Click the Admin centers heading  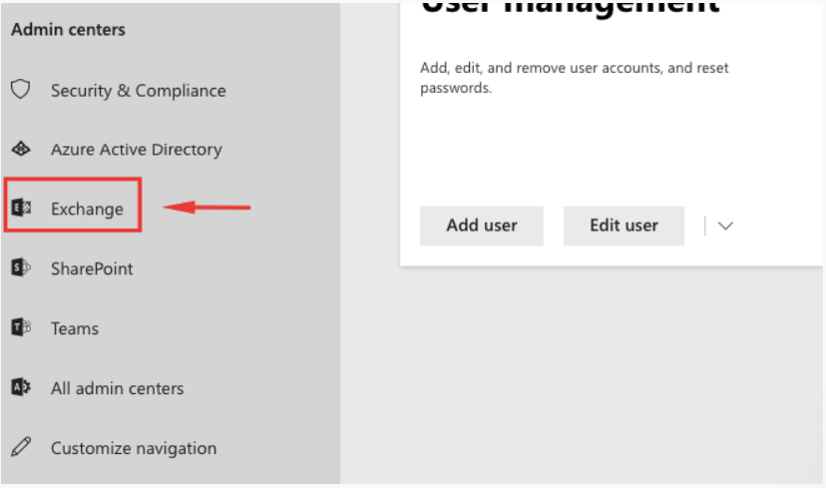pyautogui.click(x=68, y=30)
